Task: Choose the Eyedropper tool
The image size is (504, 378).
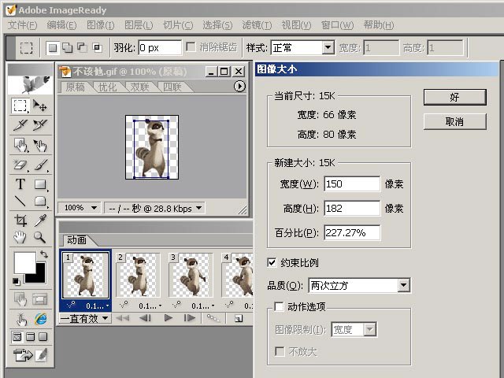Action: pos(40,220)
